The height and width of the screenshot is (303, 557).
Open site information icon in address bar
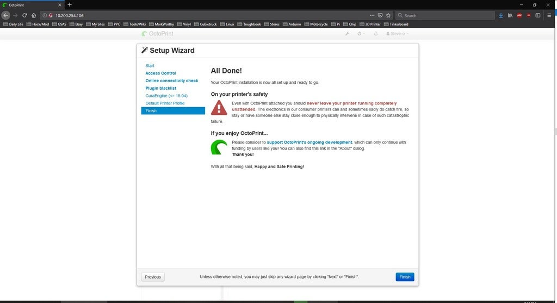click(x=45, y=15)
